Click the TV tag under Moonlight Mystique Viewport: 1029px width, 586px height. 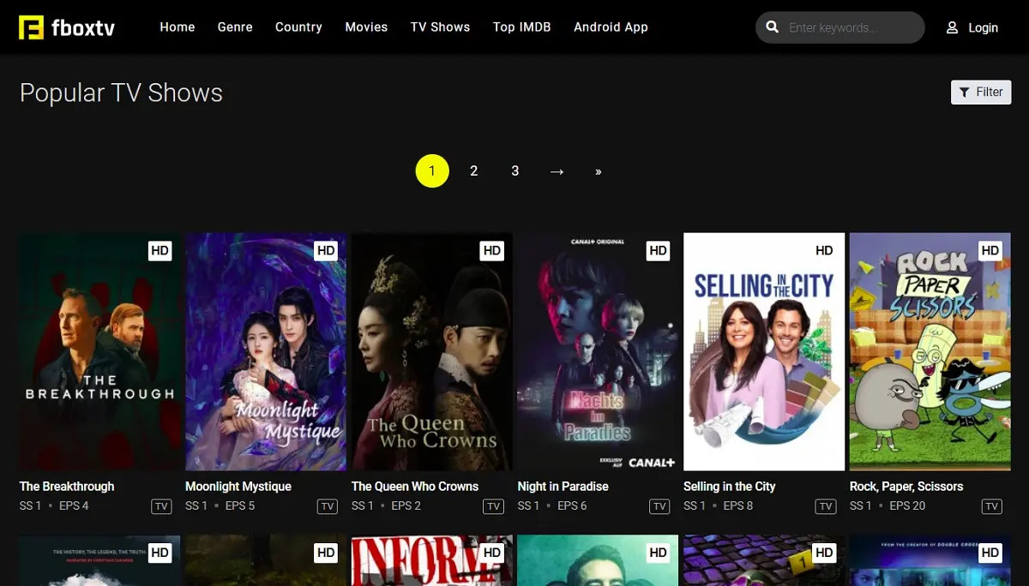coord(328,506)
